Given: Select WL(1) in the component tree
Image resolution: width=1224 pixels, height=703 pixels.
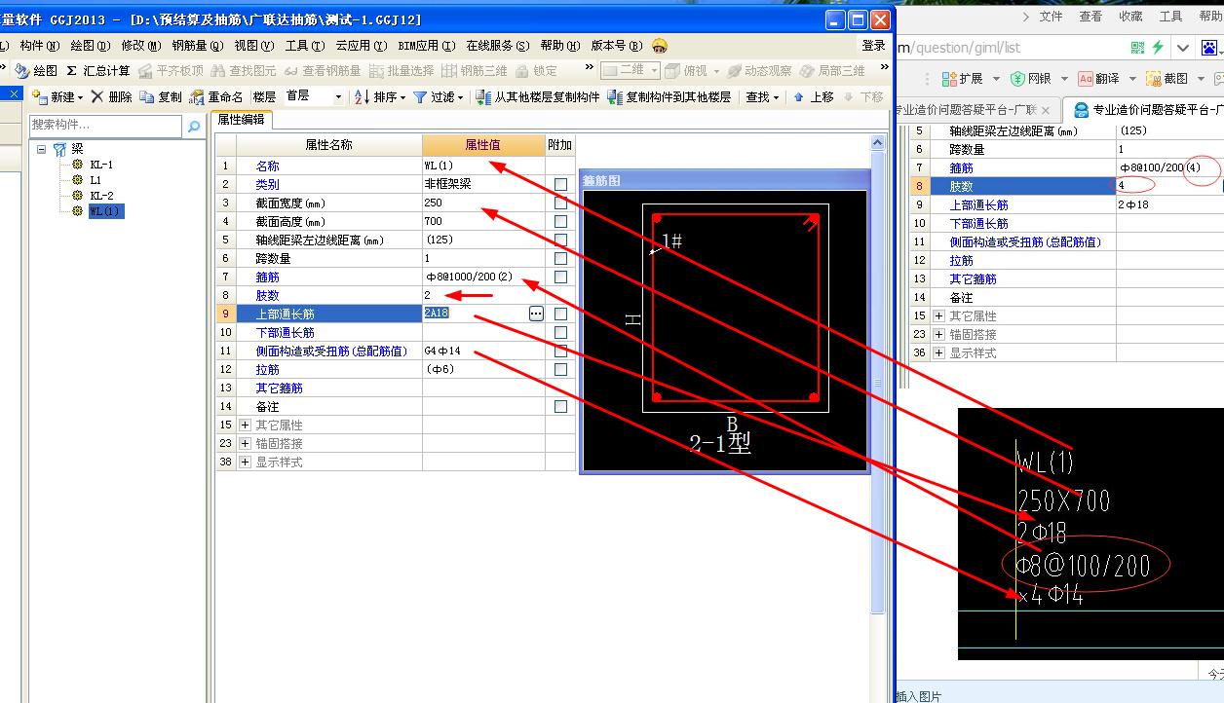Looking at the screenshot, I should click(x=106, y=211).
